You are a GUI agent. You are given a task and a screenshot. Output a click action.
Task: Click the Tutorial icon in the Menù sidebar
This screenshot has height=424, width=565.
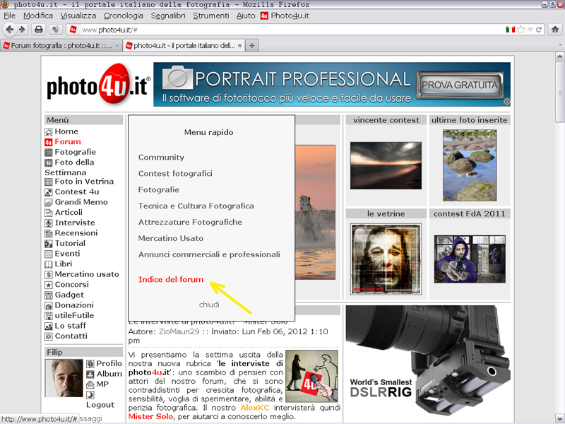point(49,244)
